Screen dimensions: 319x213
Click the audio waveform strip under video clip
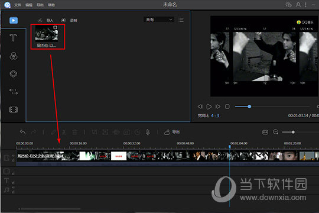pyautogui.click(x=167, y=164)
